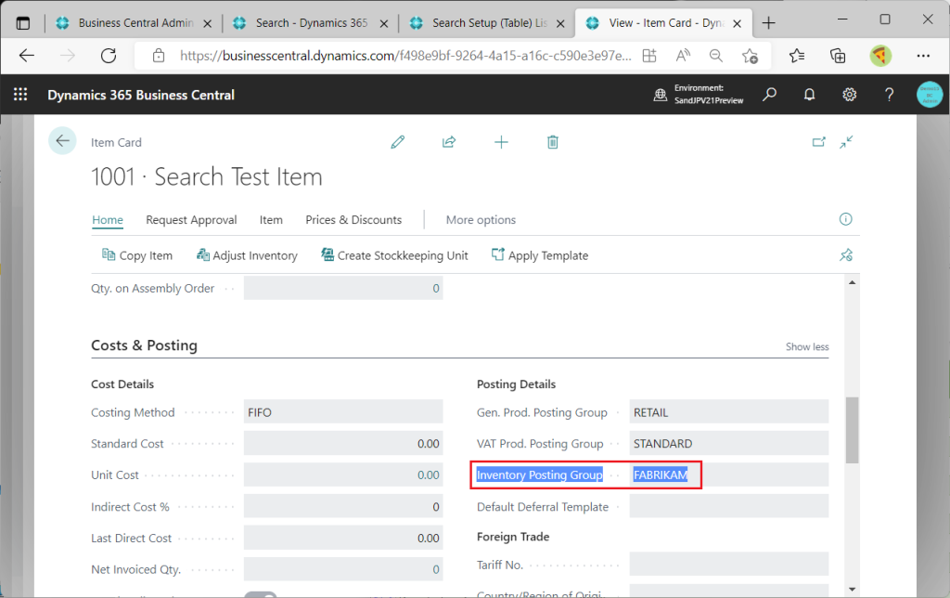Collapse the page with the shrink arrows
The width and height of the screenshot is (950, 598).
point(846,142)
